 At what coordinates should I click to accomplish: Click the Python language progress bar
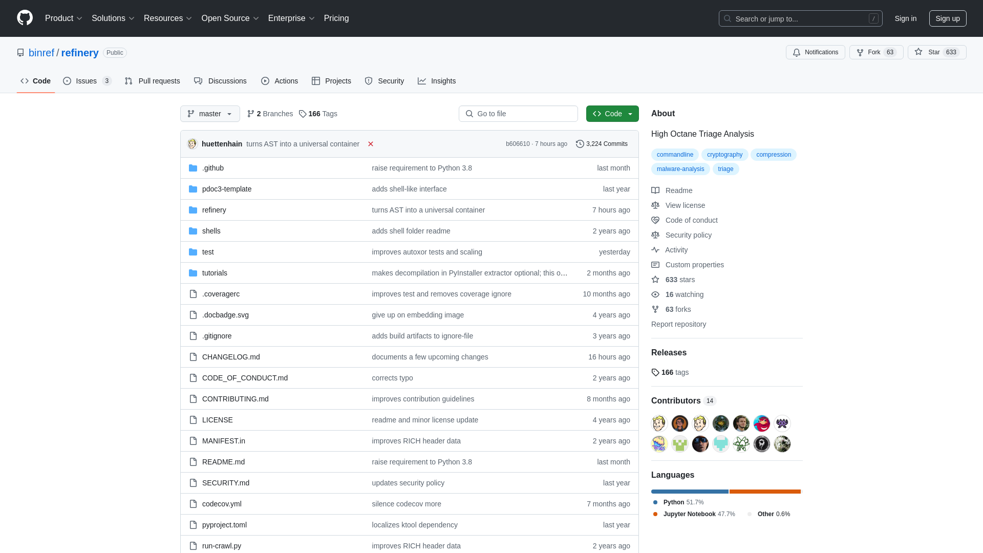[689, 492]
